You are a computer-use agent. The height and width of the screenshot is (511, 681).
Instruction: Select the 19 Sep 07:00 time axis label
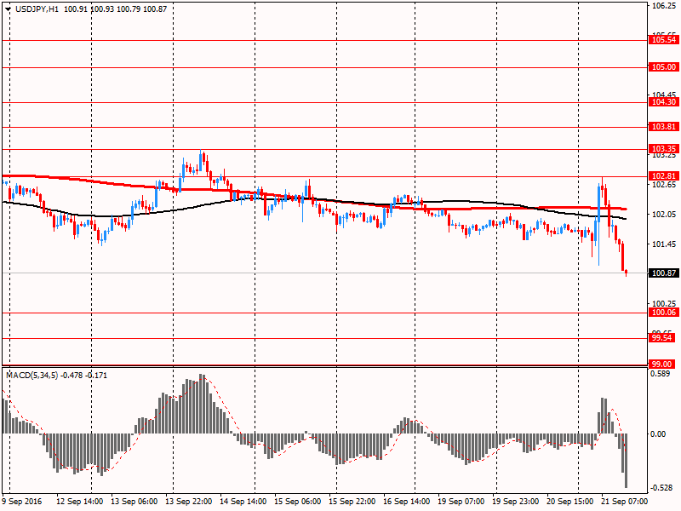point(461,502)
